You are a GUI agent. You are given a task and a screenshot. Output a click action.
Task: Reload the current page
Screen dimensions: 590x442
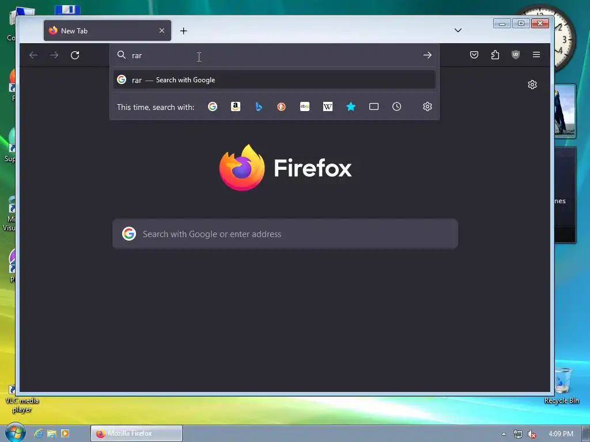pos(75,55)
